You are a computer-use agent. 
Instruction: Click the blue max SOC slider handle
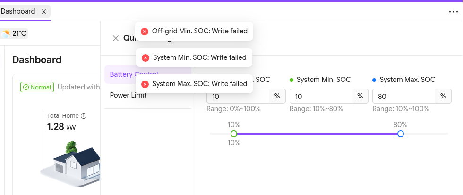pos(401,134)
